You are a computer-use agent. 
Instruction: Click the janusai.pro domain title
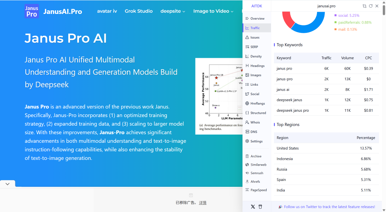(326, 6)
